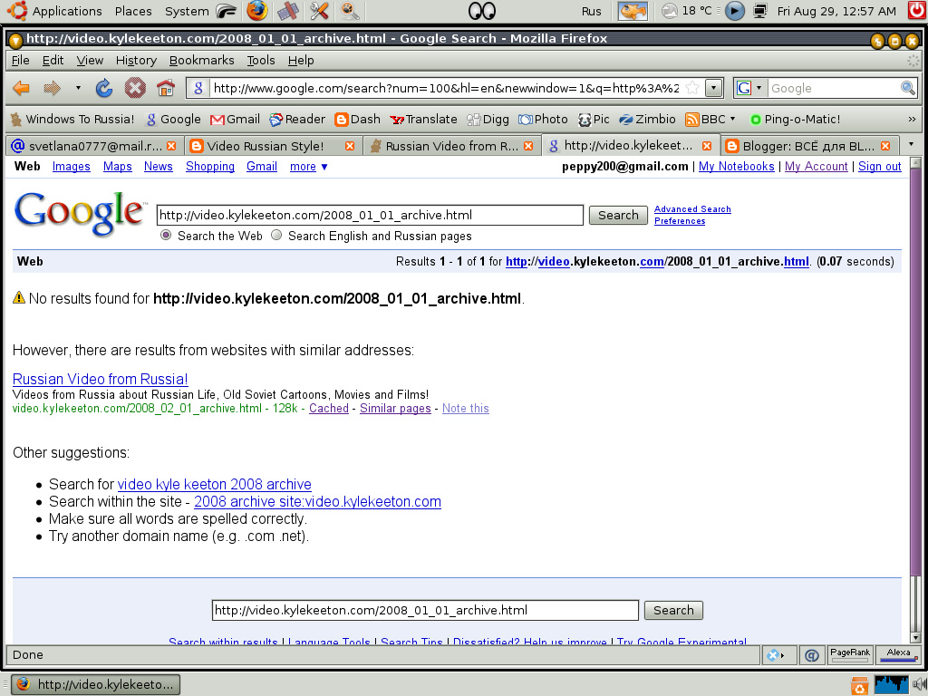The height and width of the screenshot is (696, 928).
Task: Click the Rus keyboard layout indicator
Action: point(591,11)
